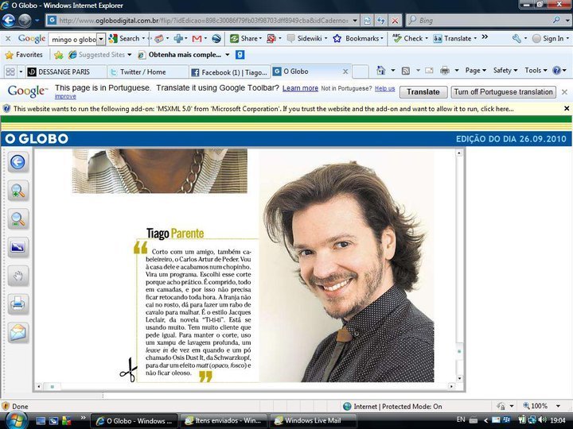This screenshot has height=429, width=573.
Task: Open Gmail from the Google Toolbar
Action: point(197,38)
